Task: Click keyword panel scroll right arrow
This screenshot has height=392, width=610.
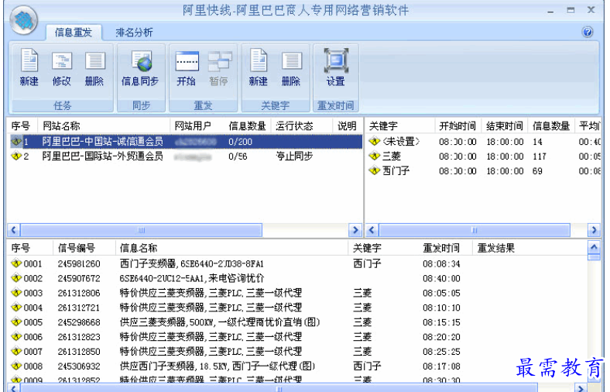Action: 594,230
